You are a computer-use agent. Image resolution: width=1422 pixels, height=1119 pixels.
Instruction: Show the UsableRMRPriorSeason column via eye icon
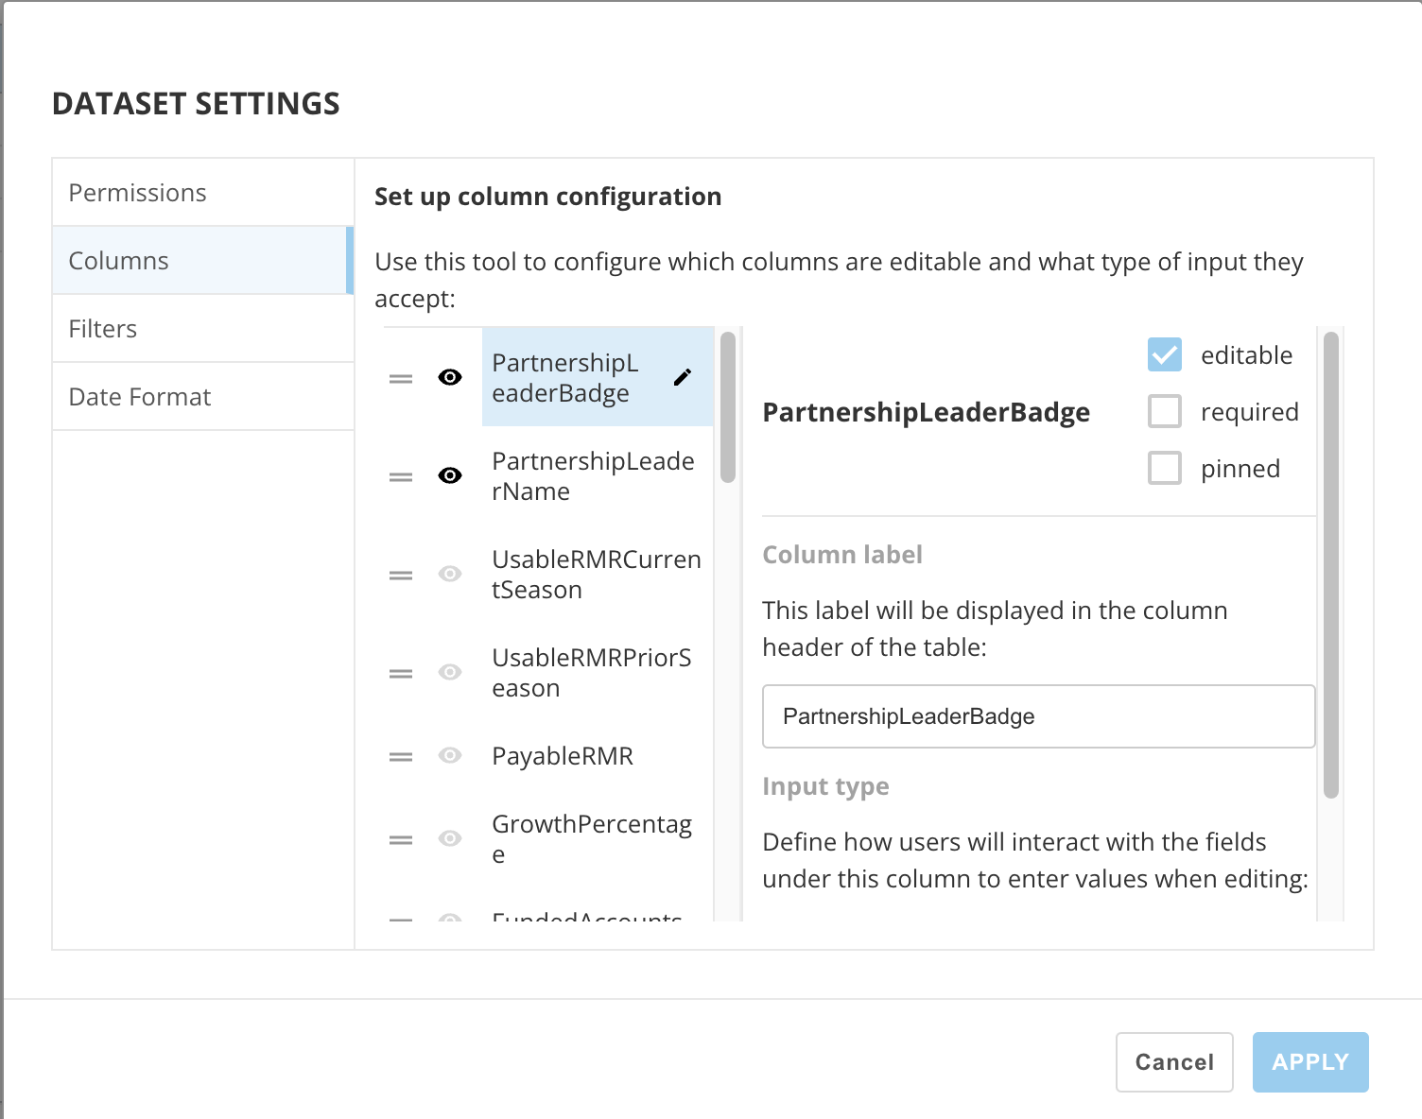coord(450,672)
